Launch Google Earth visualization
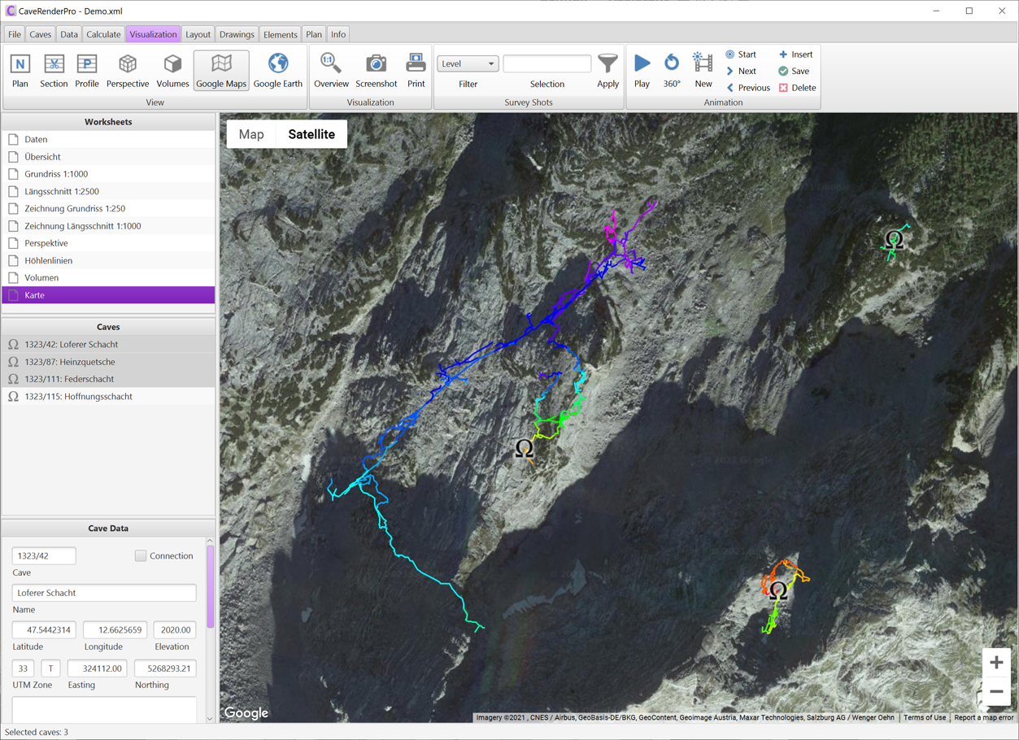The height and width of the screenshot is (740, 1019). 277,71
